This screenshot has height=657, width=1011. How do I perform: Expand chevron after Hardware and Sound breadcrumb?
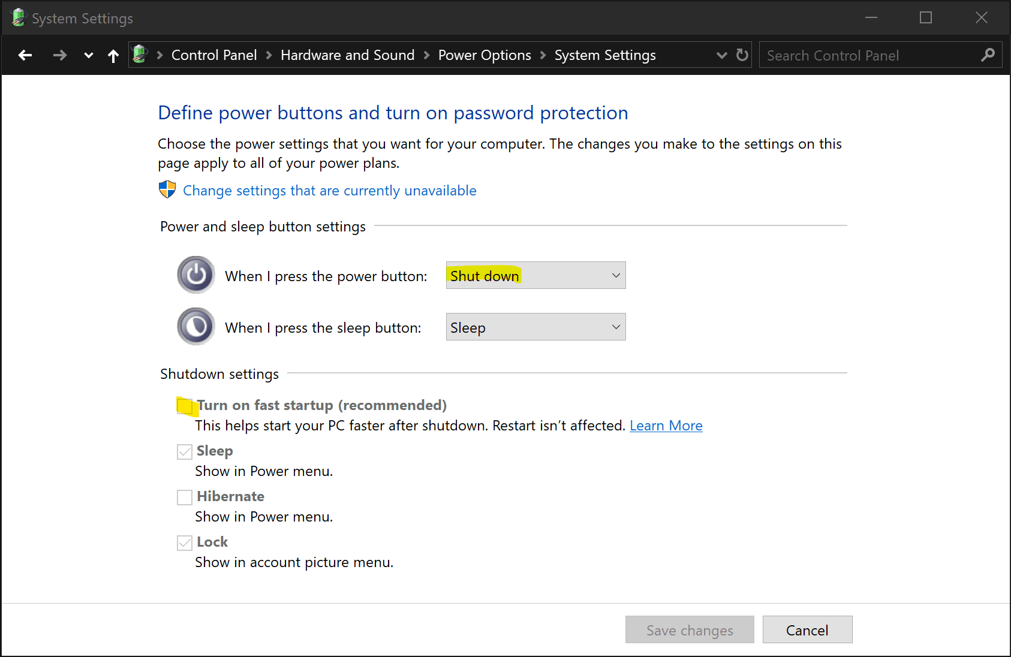pos(427,56)
